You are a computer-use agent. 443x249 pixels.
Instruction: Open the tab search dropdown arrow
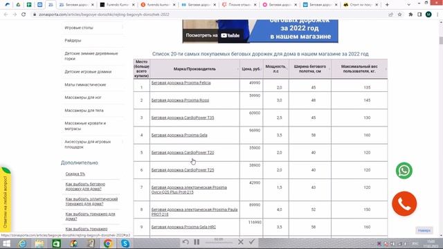(x=408, y=5)
